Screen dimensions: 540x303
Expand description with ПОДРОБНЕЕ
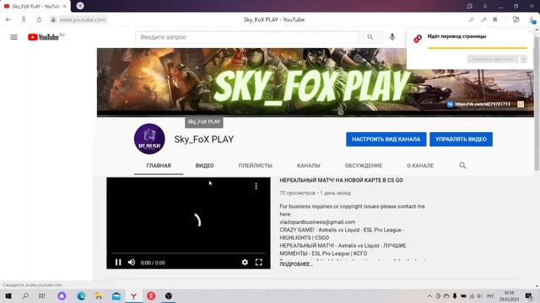pos(296,264)
